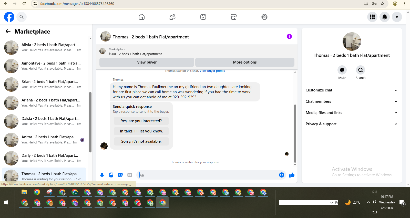Screen dimensions: 410x218
Task: Click the Thomas Faulkner message bubble
Action: (185, 92)
